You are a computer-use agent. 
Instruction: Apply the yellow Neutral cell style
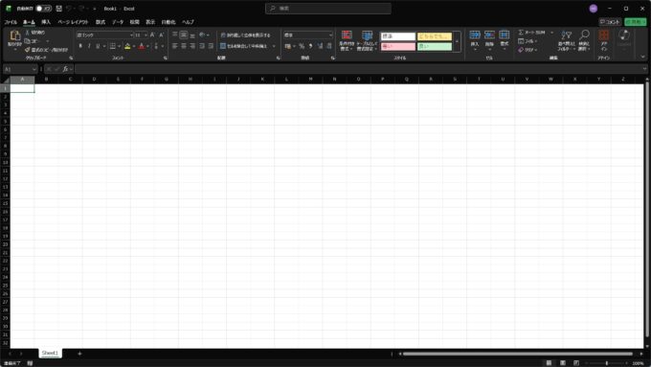click(x=435, y=36)
